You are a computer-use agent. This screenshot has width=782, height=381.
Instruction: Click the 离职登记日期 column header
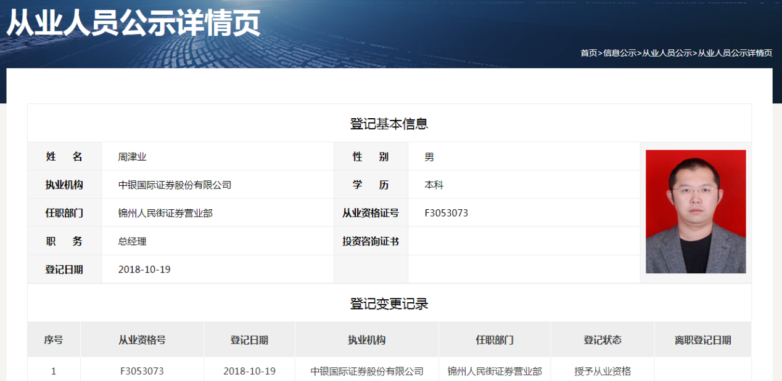(702, 340)
